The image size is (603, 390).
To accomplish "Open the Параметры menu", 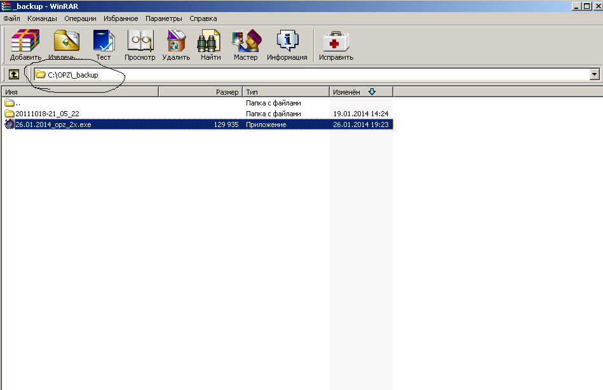I will [163, 18].
